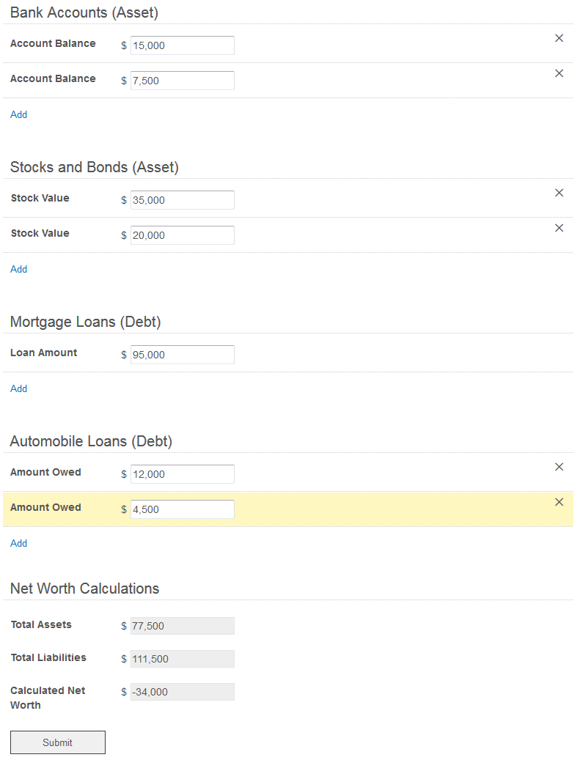Add another Mortgage Loans entry
This screenshot has height=760, width=577.
click(18, 388)
